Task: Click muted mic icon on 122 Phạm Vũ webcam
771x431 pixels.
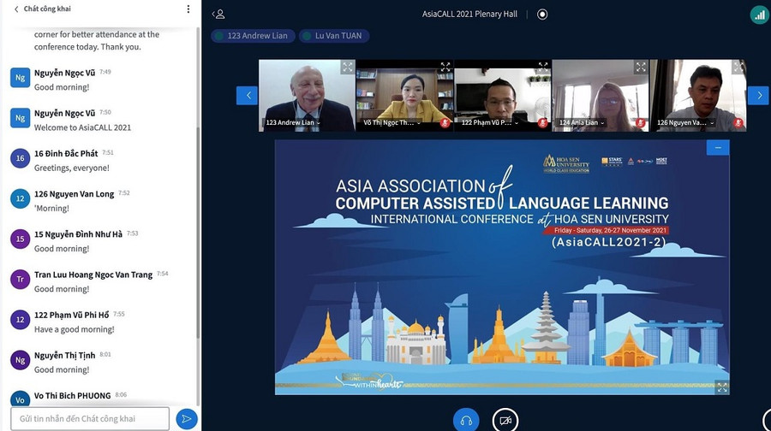Action: [542, 123]
